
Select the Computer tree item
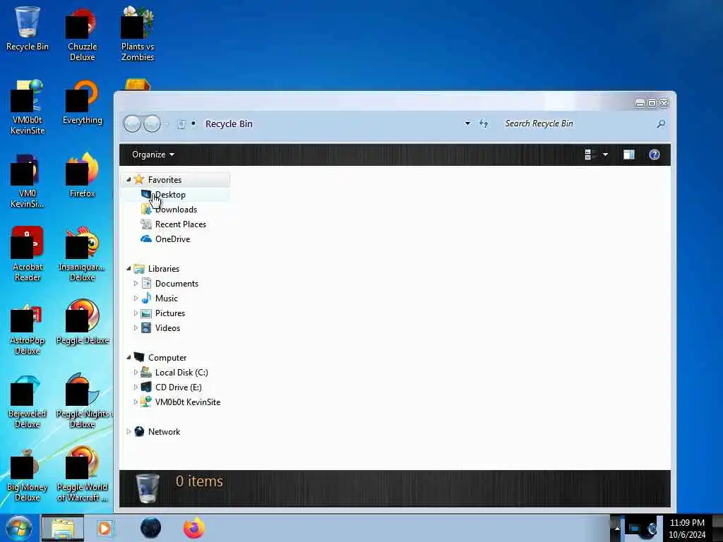[x=167, y=358]
